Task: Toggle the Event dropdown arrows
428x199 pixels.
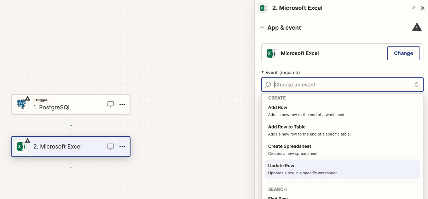Action: (x=416, y=85)
